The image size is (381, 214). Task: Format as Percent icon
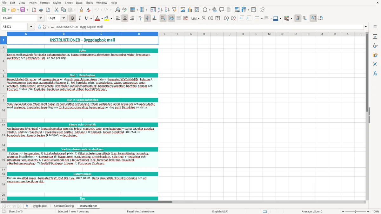(x=204, y=18)
